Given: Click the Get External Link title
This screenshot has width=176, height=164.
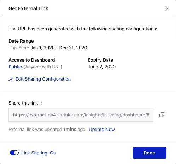Looking at the screenshot, I should click(28, 8).
